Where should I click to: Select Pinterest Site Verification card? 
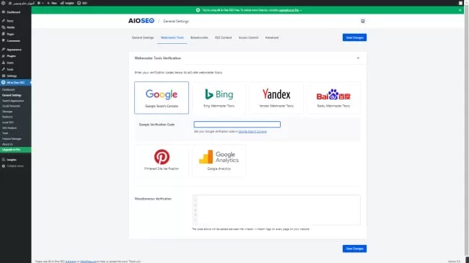pyautogui.click(x=162, y=161)
